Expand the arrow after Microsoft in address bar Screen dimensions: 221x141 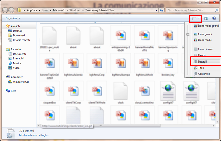(x=67, y=10)
